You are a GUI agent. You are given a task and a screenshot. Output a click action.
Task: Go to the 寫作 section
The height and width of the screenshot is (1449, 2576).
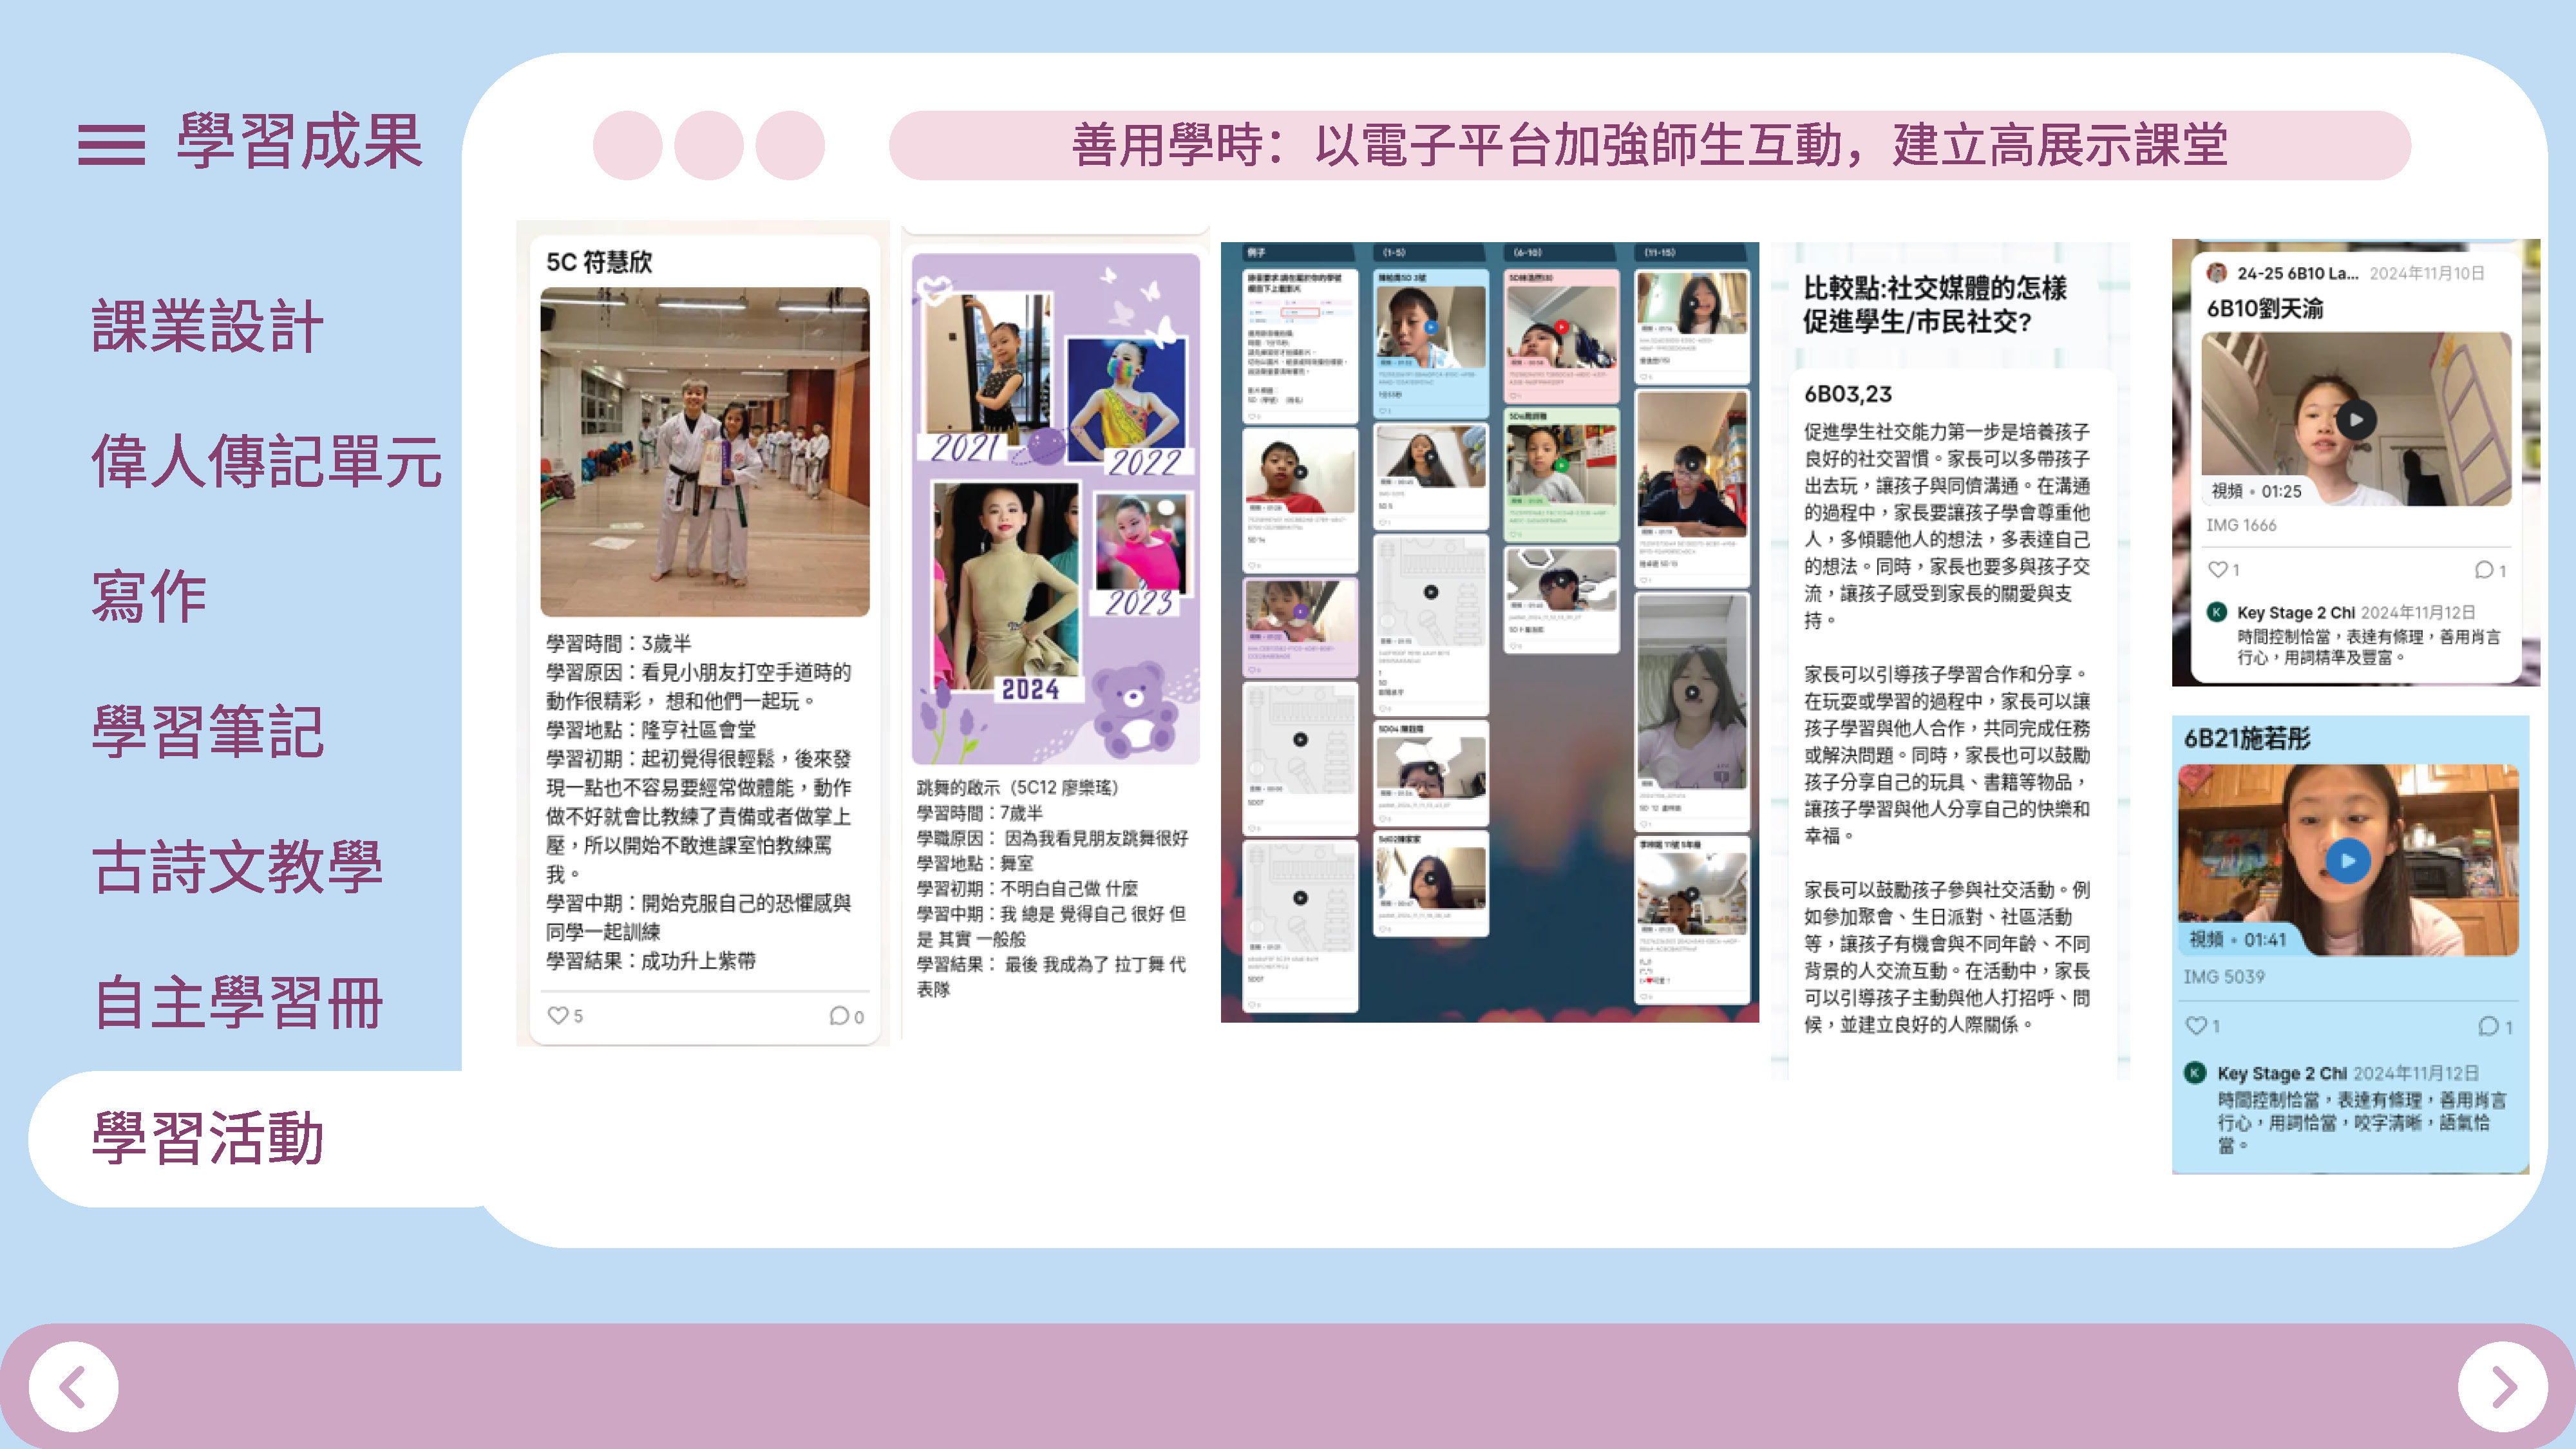click(149, 596)
